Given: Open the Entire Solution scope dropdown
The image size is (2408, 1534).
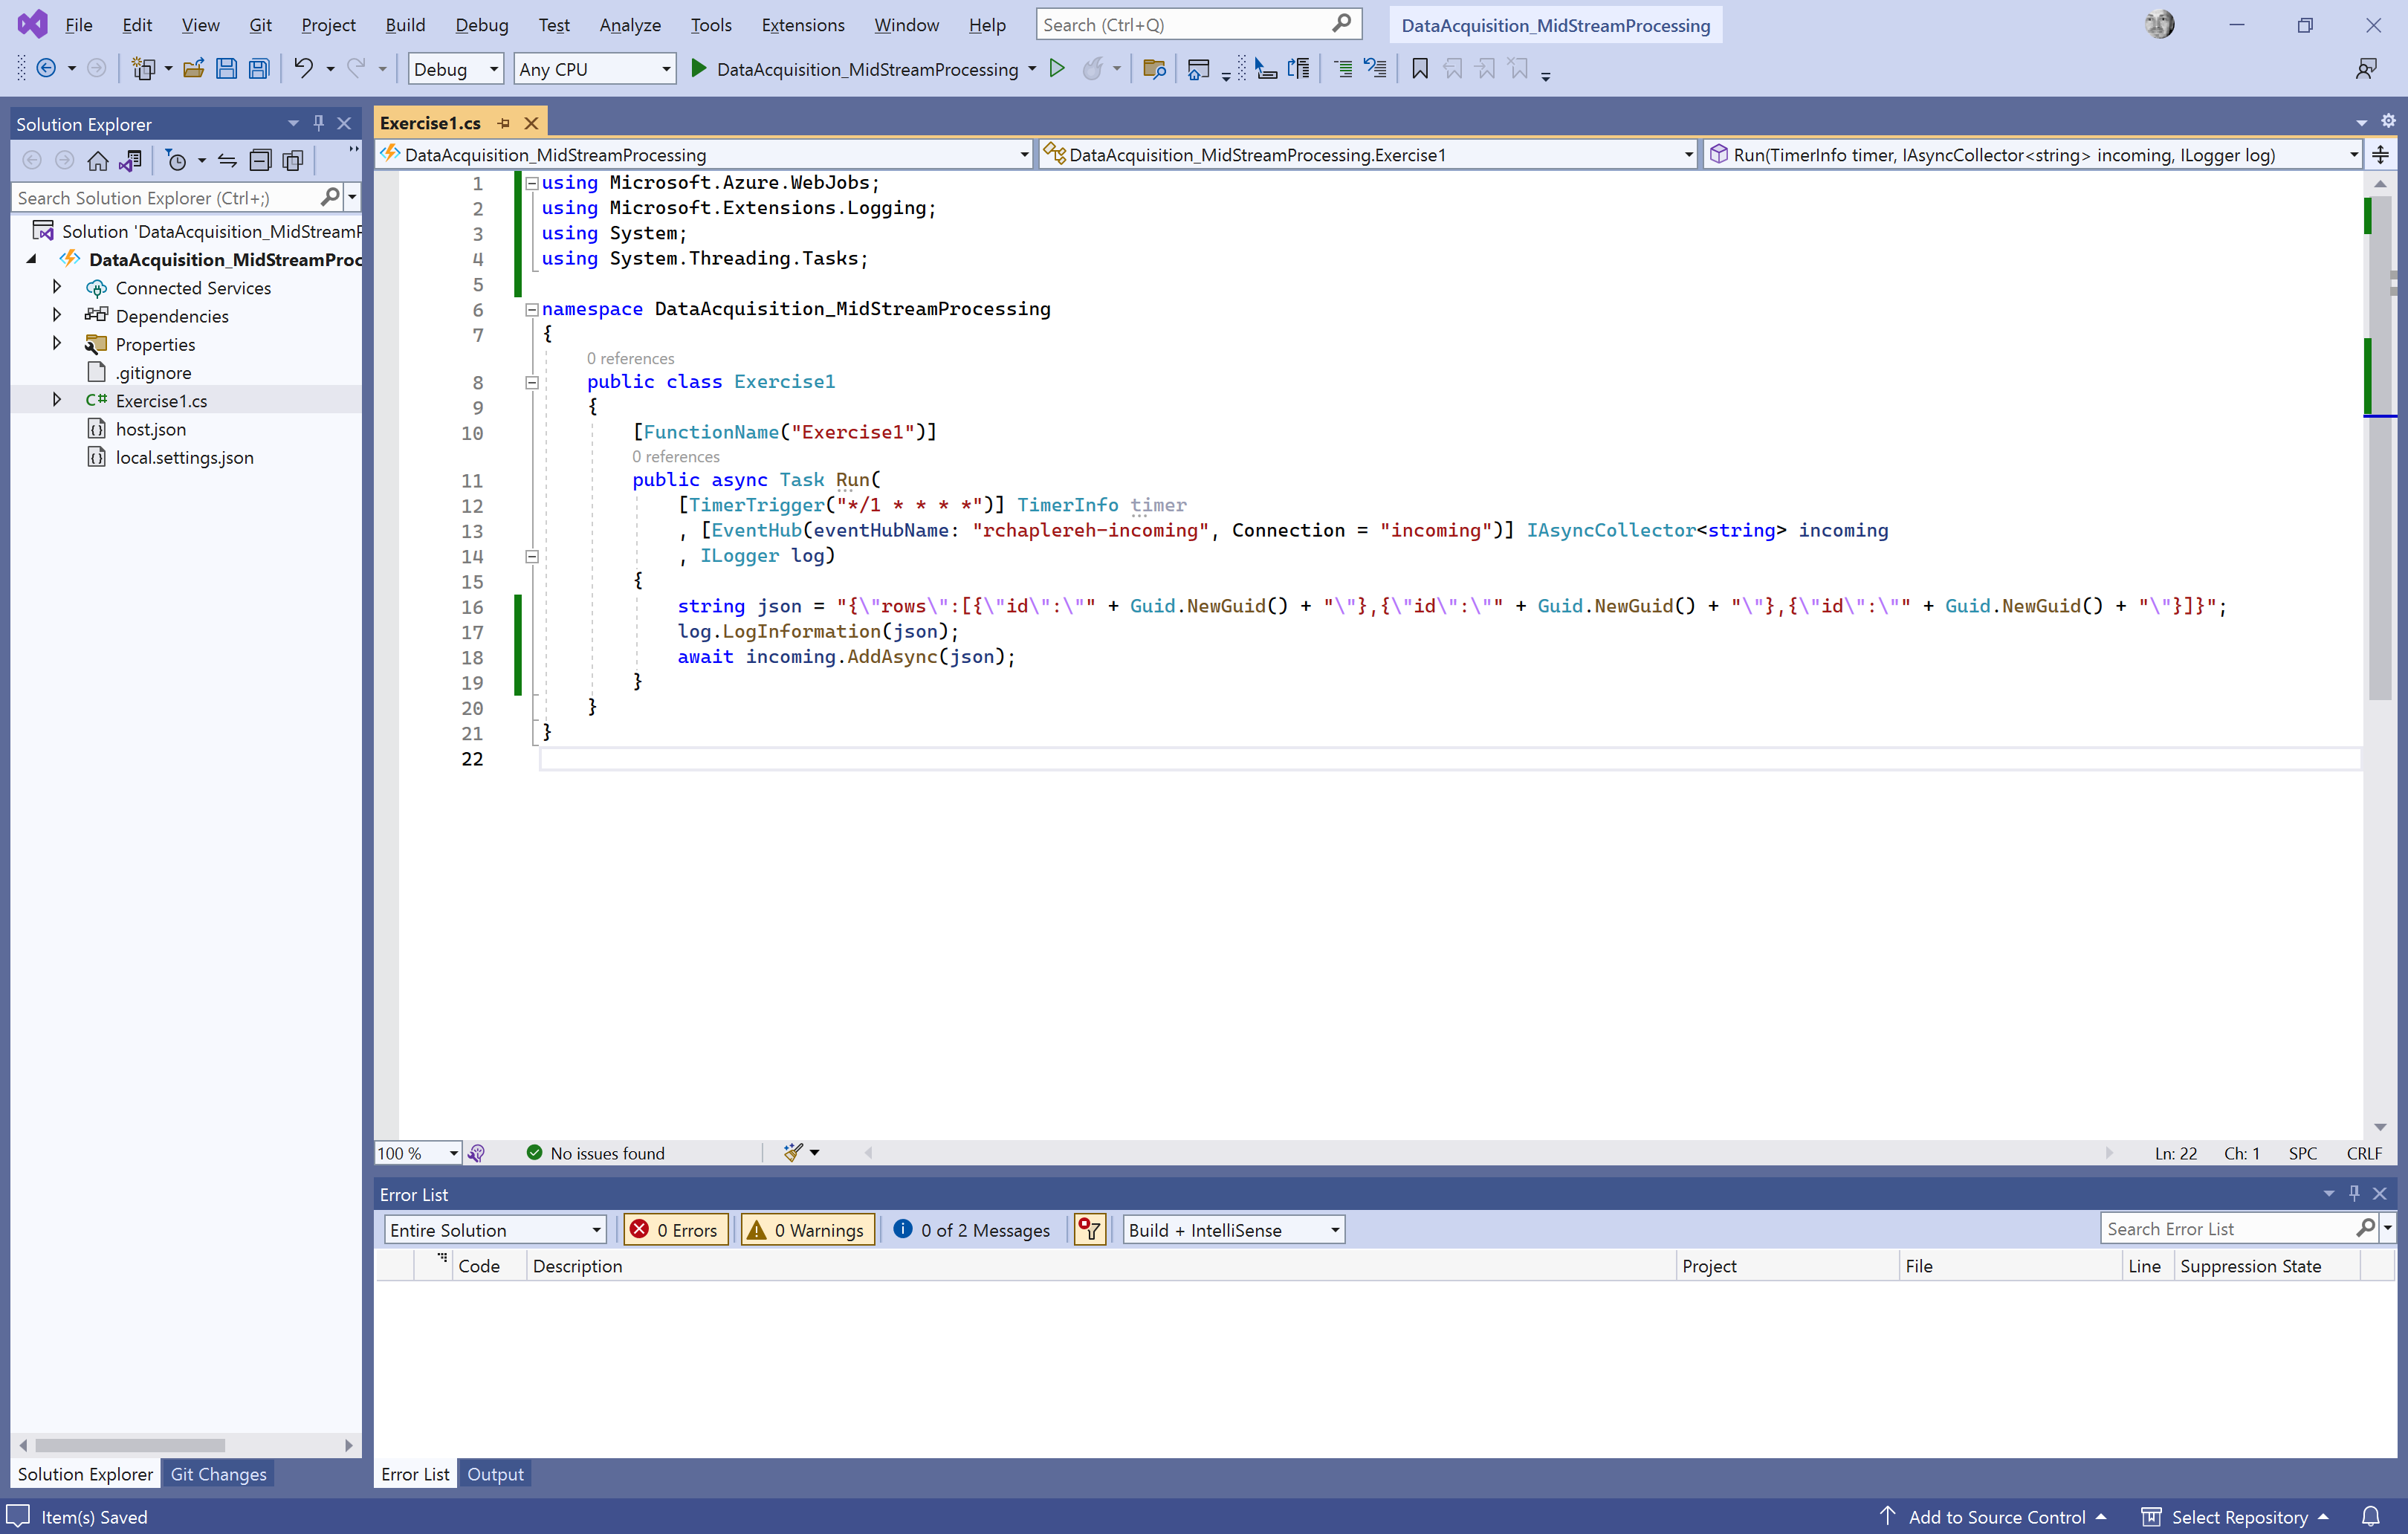Looking at the screenshot, I should tap(495, 1229).
